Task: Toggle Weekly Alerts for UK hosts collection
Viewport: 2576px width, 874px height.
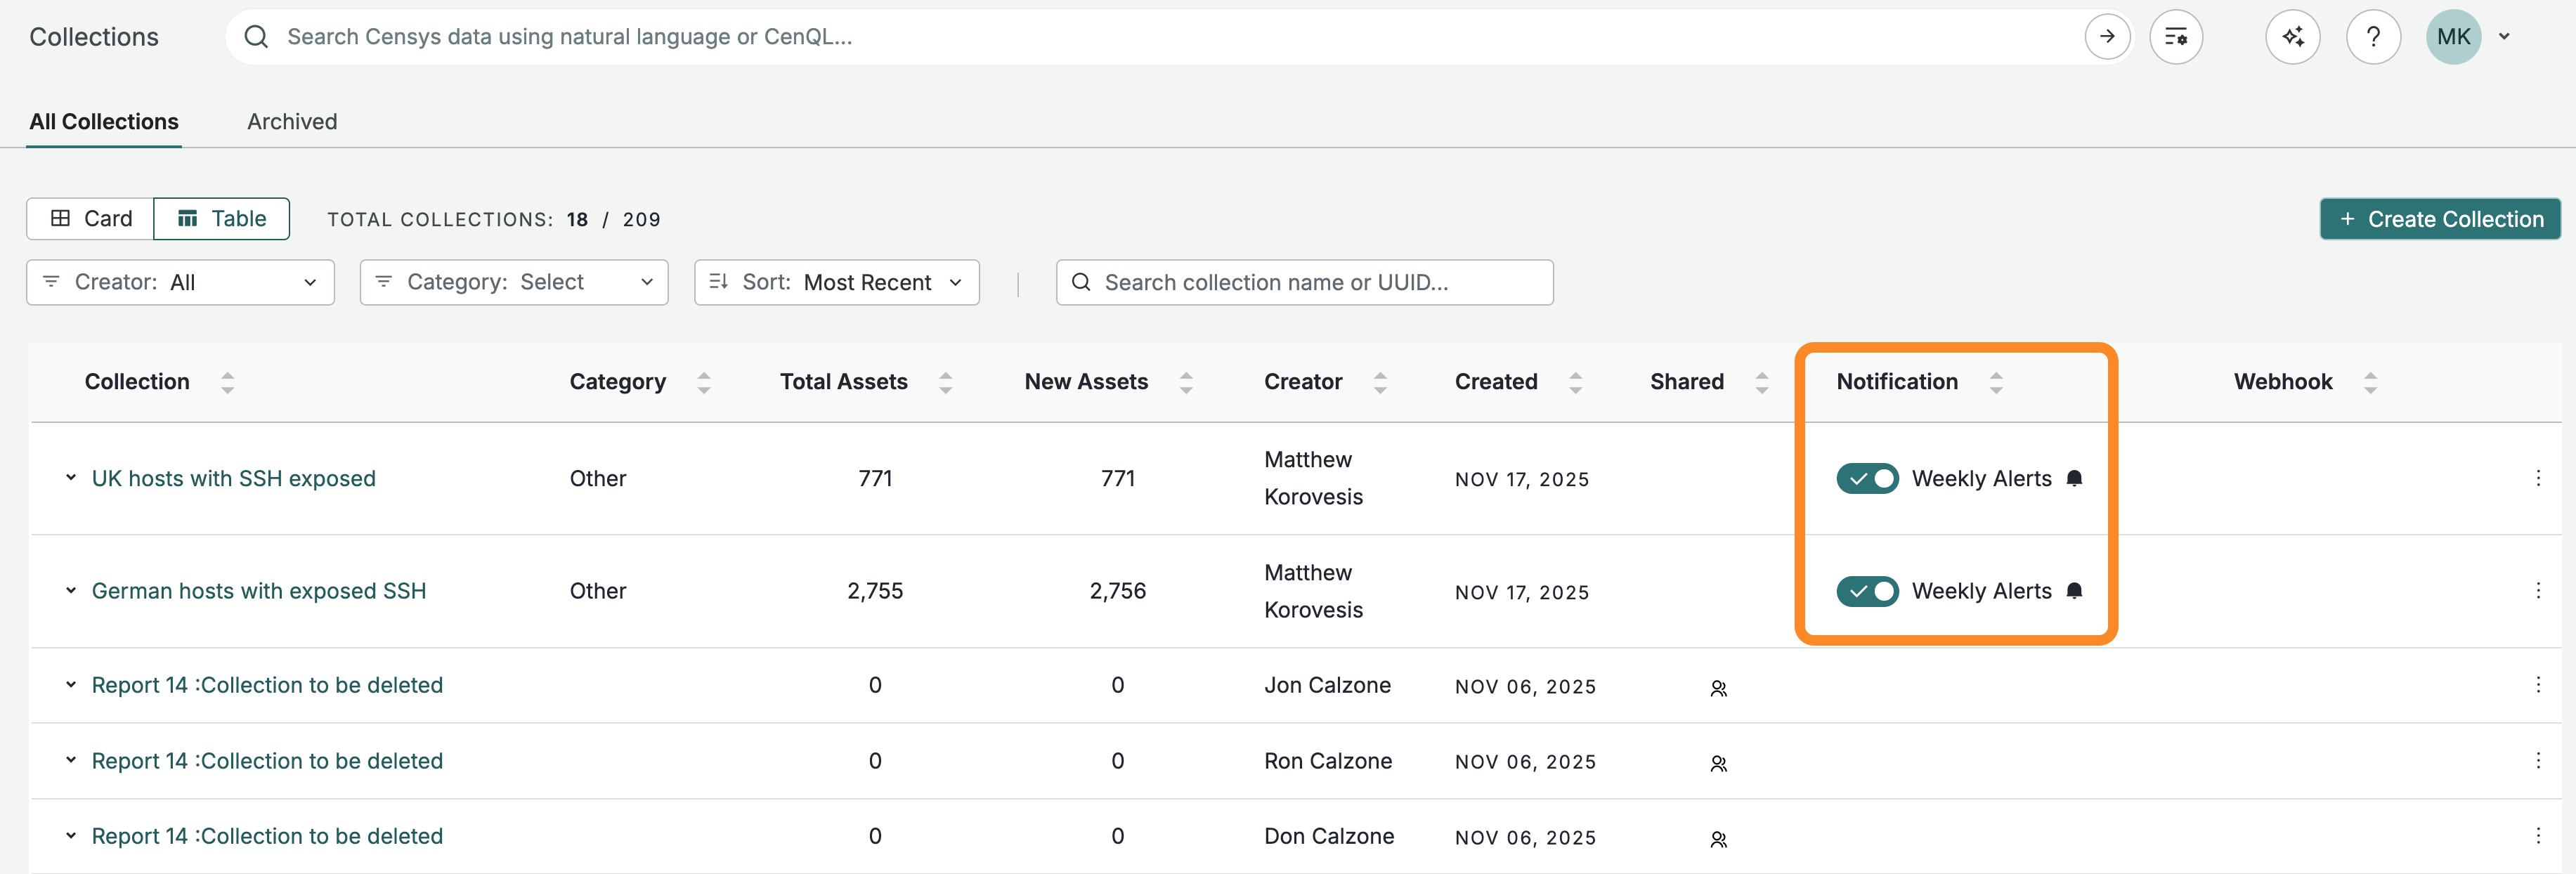Action: [1866, 478]
